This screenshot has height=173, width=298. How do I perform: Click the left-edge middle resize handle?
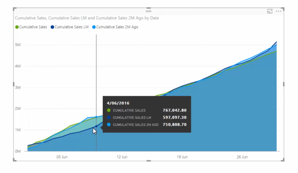pyautogui.click(x=13, y=84)
